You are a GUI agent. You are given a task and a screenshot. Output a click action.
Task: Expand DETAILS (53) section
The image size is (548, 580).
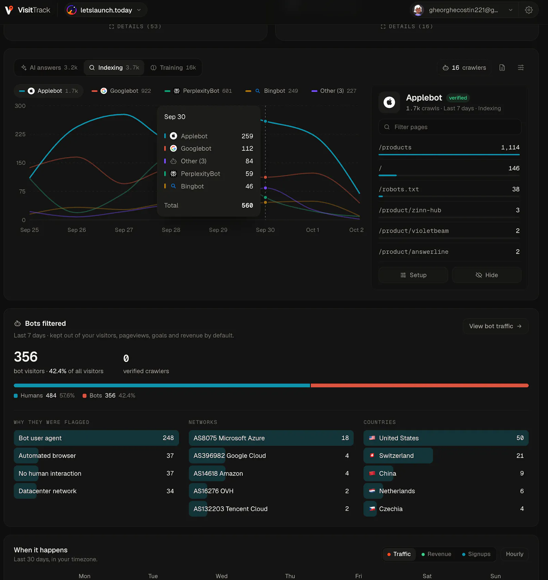(x=135, y=26)
